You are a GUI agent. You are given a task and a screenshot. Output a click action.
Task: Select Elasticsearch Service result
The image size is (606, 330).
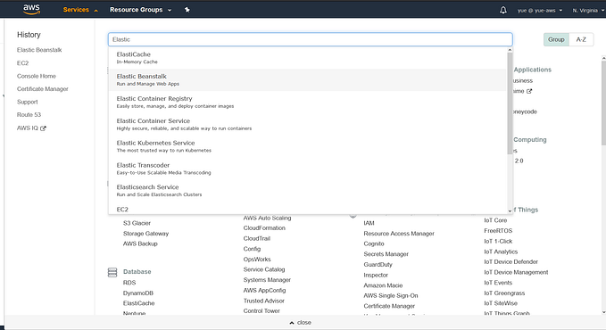coord(307,191)
